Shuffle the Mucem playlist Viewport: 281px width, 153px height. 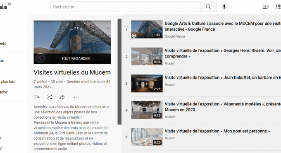pos(49,97)
